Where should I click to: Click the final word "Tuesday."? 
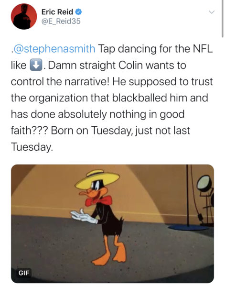(x=32, y=147)
